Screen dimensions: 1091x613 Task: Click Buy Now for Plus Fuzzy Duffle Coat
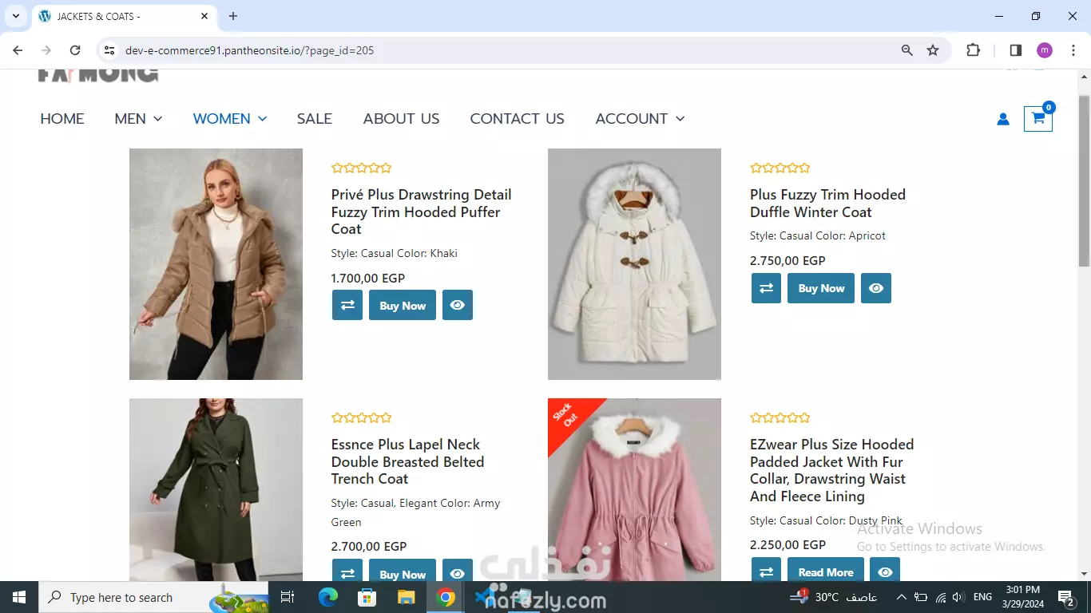click(821, 288)
